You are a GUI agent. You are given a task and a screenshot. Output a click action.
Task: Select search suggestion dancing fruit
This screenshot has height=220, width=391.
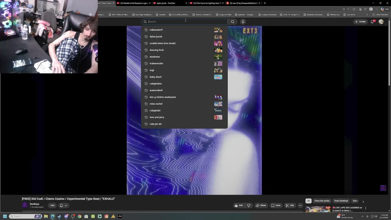184,50
